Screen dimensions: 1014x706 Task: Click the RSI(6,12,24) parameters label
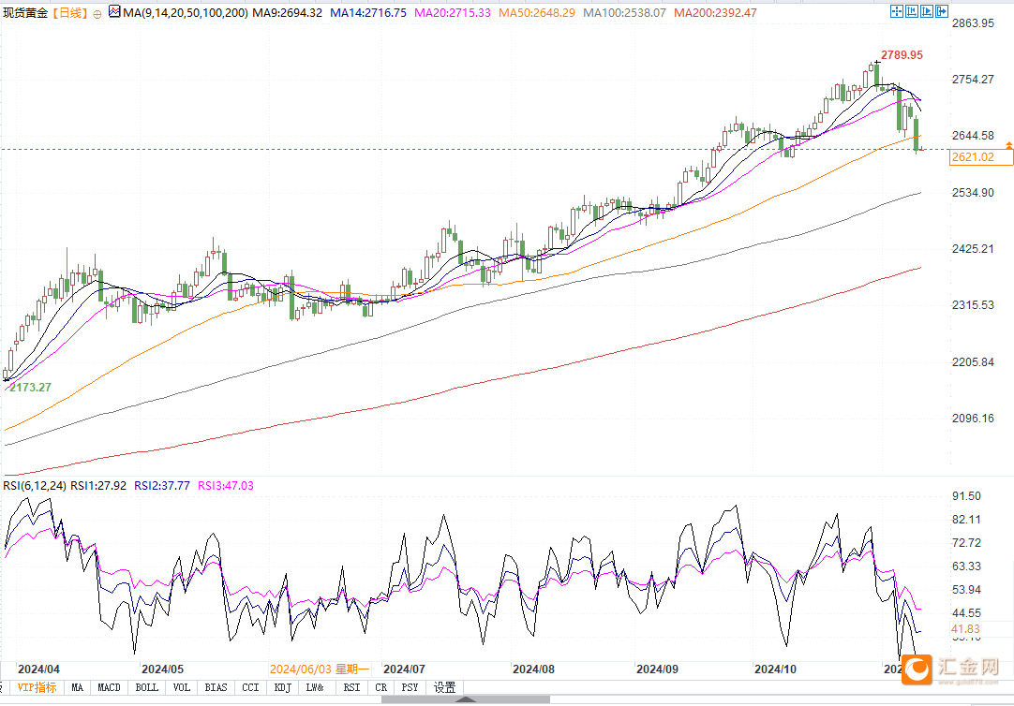(35, 485)
